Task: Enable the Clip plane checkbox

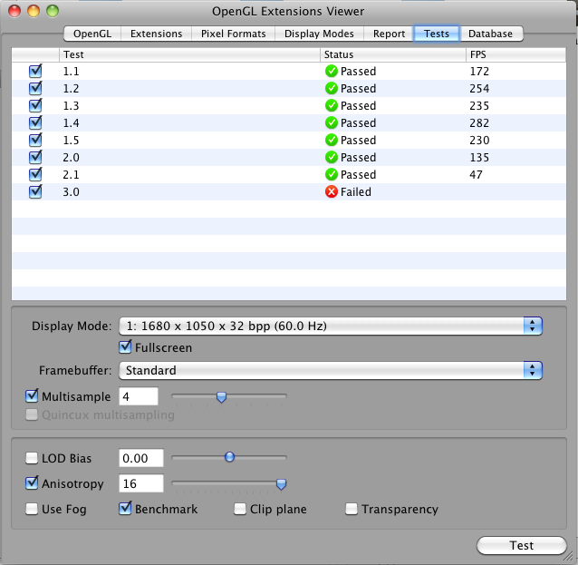Action: coord(240,509)
